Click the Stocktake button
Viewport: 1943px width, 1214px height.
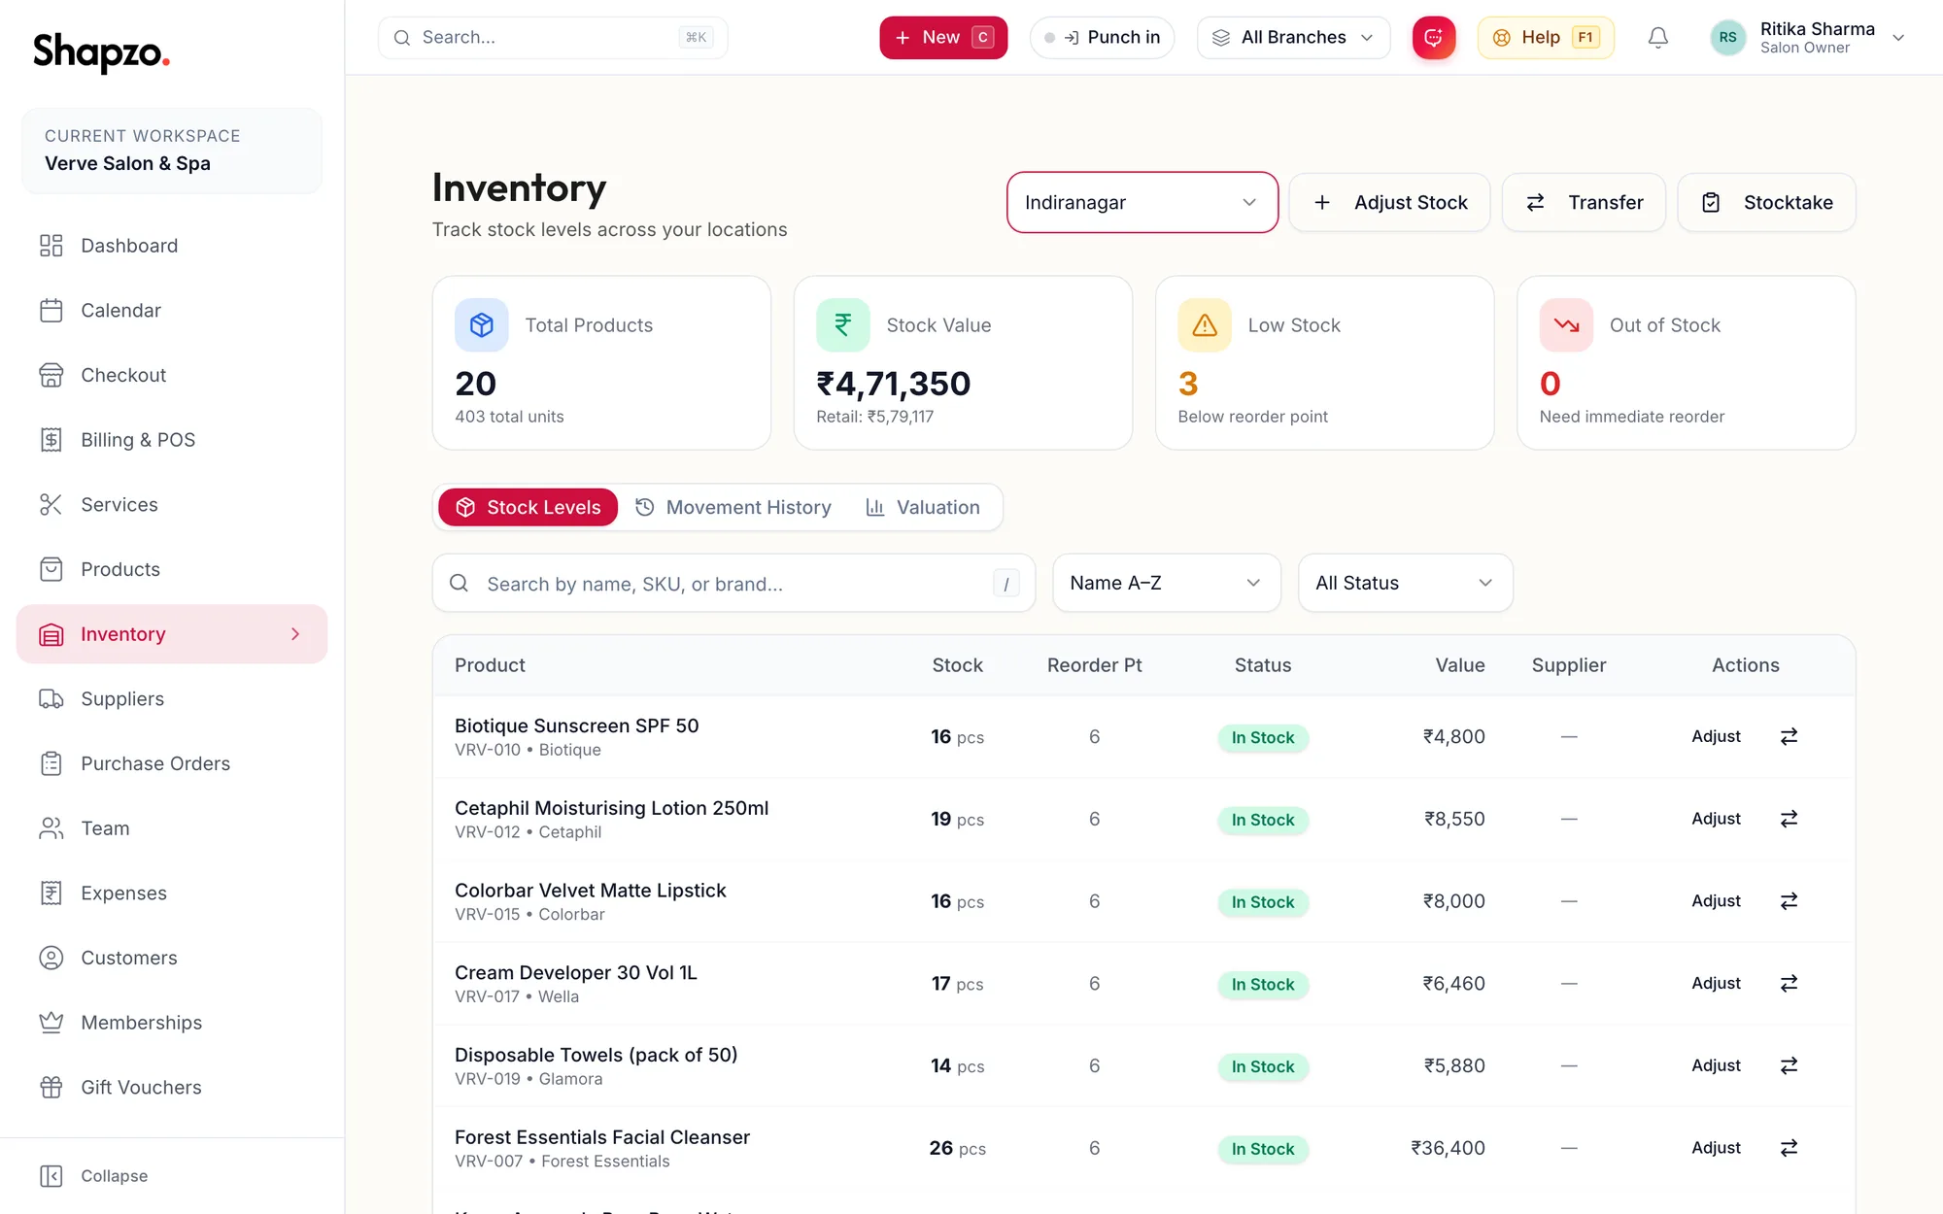coord(1766,202)
